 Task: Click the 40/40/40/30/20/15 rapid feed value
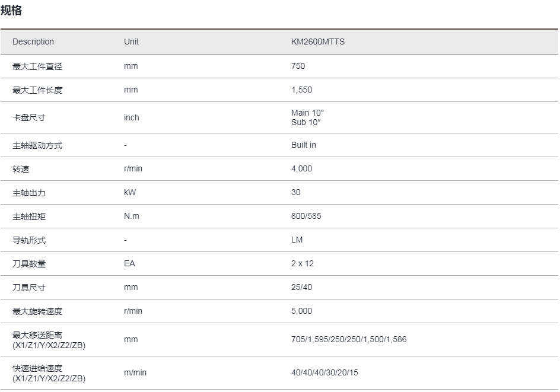click(x=324, y=372)
